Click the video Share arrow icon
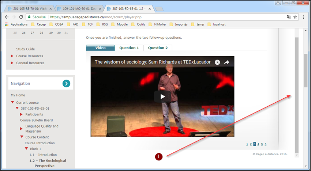This screenshot has height=171, width=311. tap(226, 62)
